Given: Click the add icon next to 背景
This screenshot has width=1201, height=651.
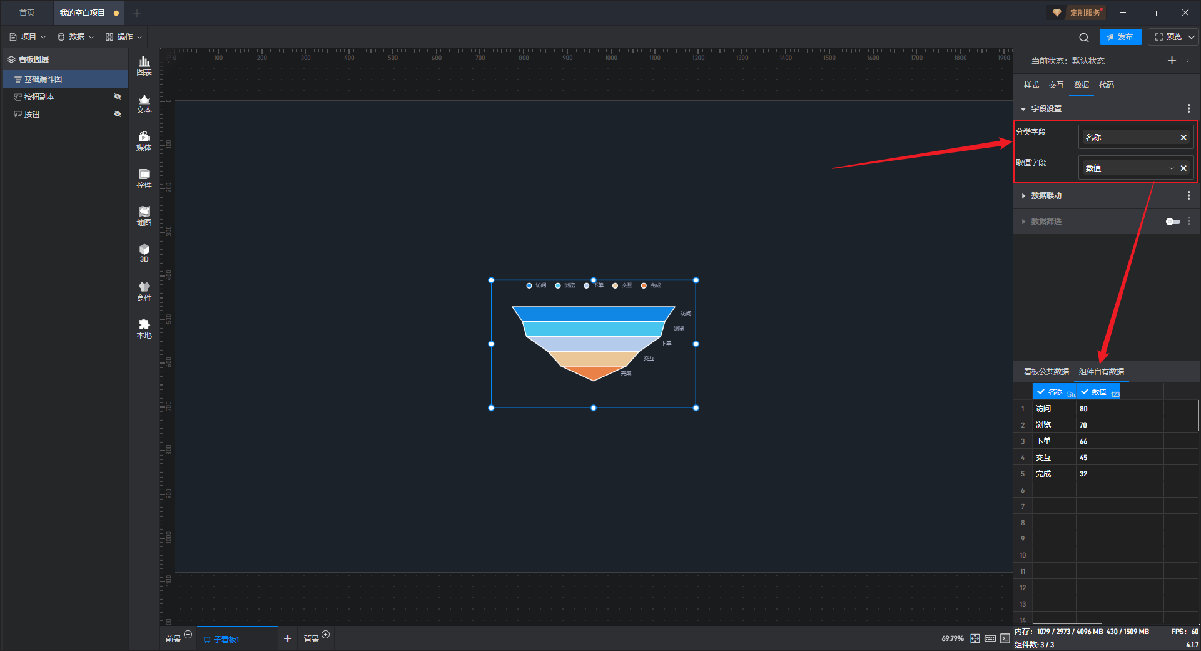Looking at the screenshot, I should pos(325,635).
